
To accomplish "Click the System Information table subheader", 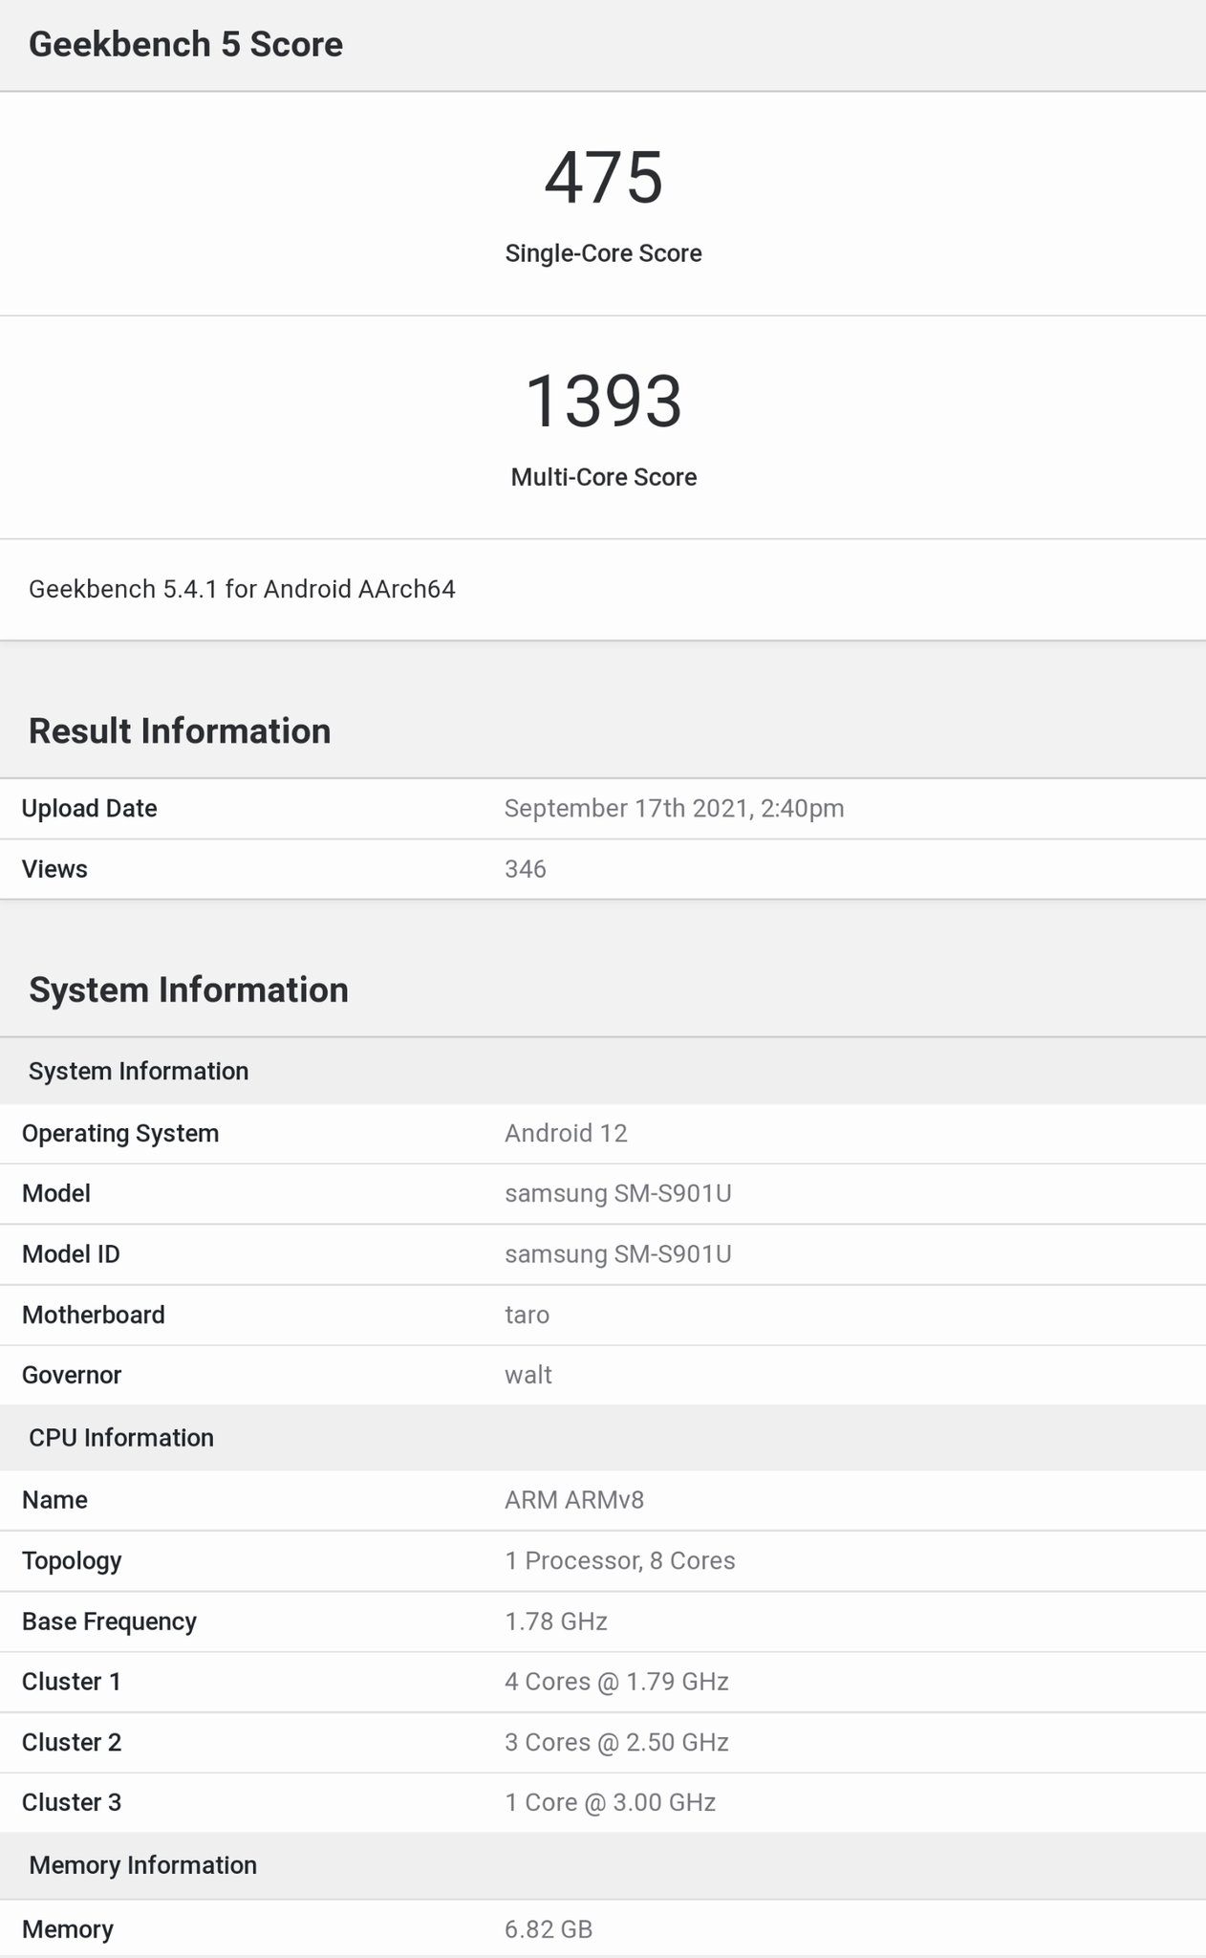I will coord(139,1072).
